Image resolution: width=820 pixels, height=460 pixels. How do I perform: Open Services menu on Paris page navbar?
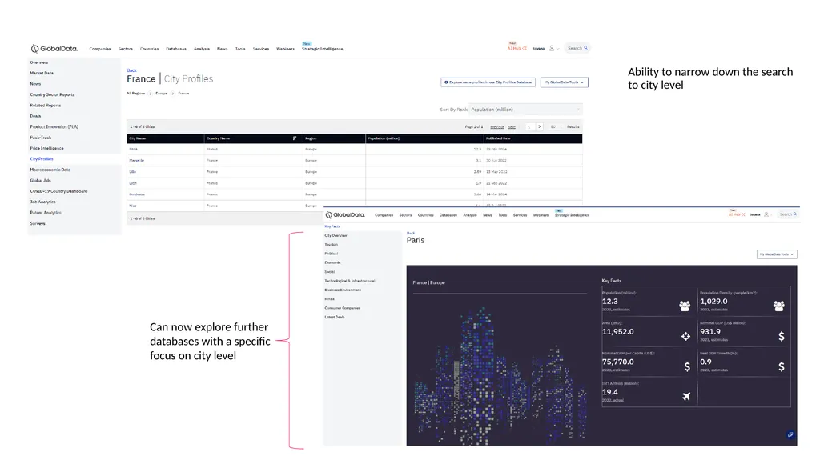(520, 215)
